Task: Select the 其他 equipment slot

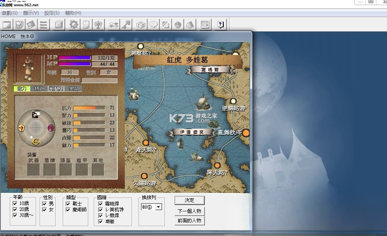Action: pyautogui.click(x=98, y=170)
